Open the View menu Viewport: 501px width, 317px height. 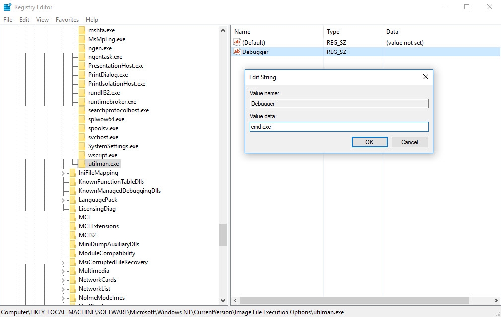(x=42, y=20)
